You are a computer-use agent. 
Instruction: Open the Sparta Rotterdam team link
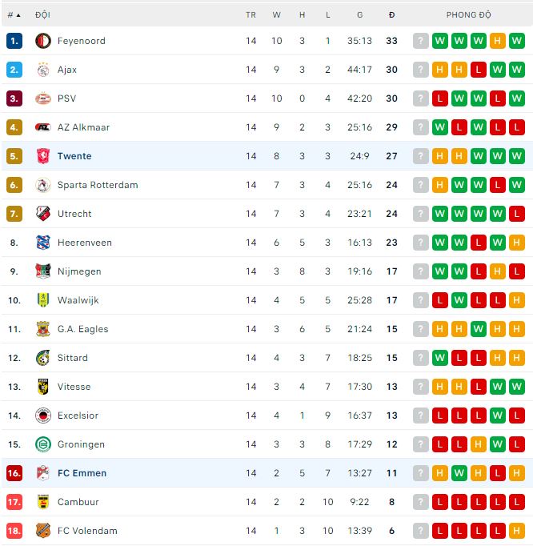coord(98,185)
